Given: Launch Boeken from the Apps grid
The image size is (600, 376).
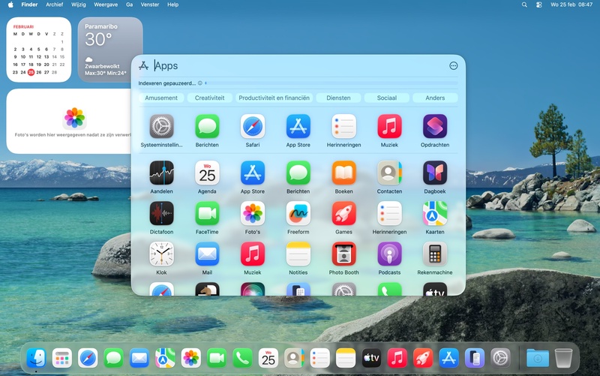Looking at the screenshot, I should pos(343,173).
